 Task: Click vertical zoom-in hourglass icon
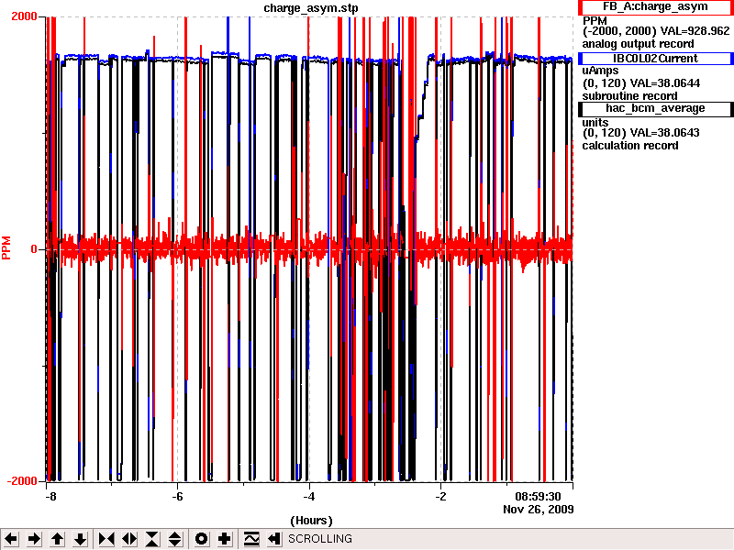pos(152,539)
